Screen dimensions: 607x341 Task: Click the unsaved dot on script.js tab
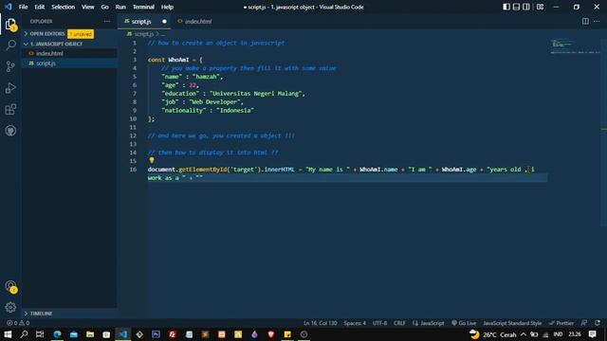coord(164,21)
